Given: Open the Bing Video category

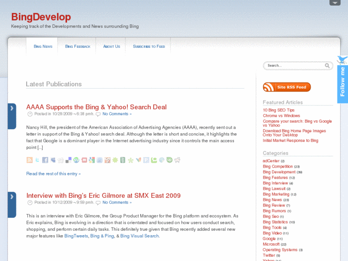Looking at the screenshot, I should tap(272, 233).
